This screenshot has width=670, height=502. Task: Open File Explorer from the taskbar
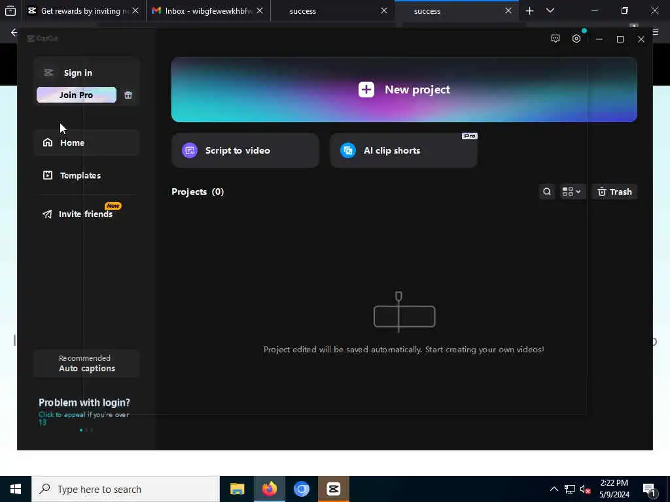click(237, 489)
